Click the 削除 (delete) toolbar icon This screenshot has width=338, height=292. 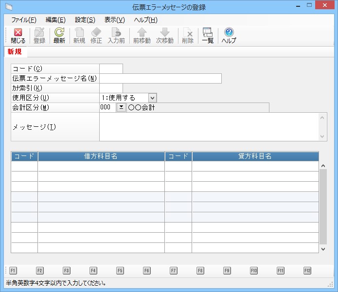188,33
